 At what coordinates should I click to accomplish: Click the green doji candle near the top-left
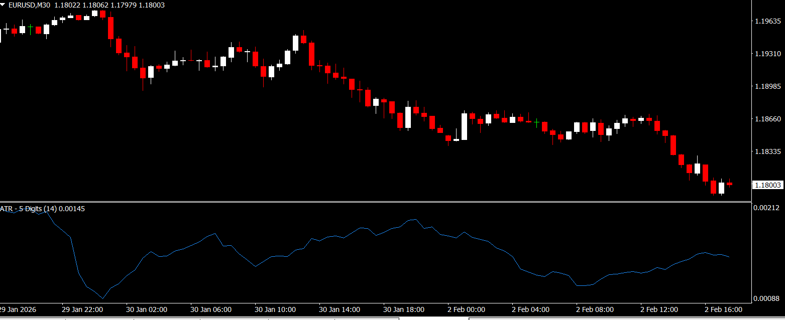[x=31, y=29]
